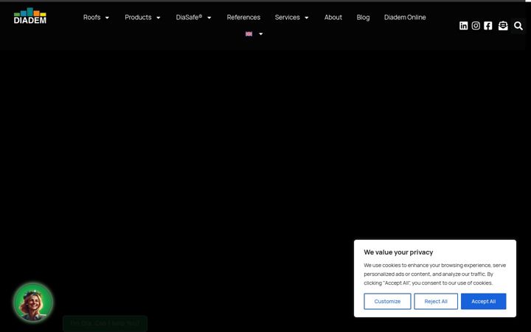Open the language selector arrow

pyautogui.click(x=261, y=34)
